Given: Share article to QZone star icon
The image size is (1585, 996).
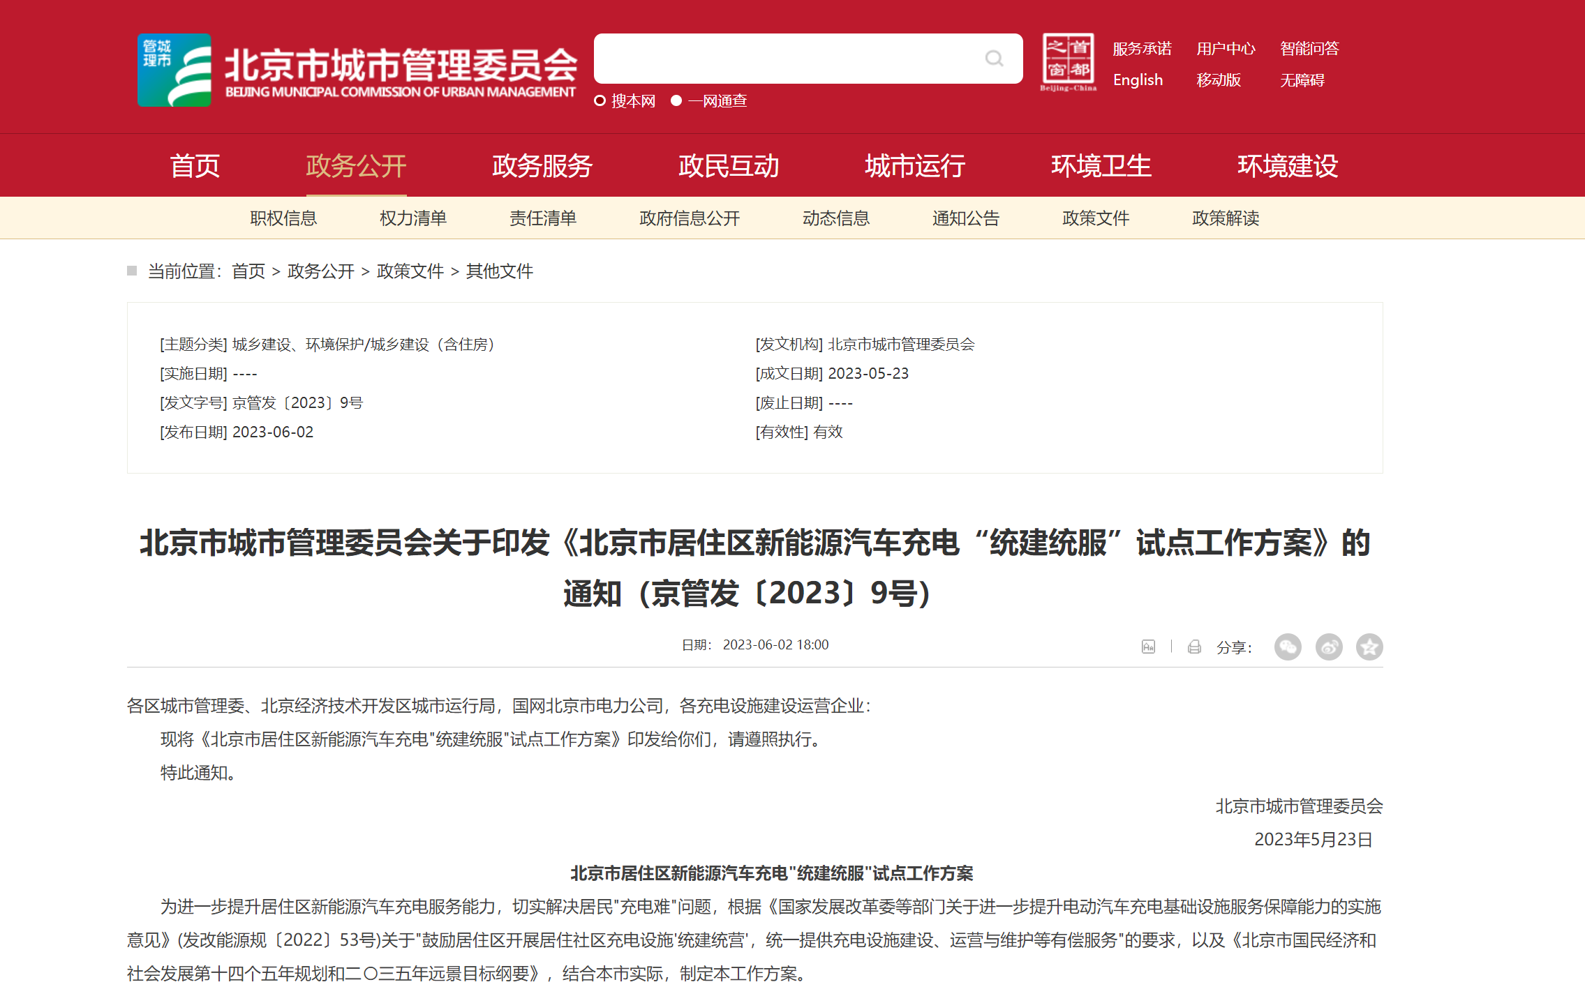Looking at the screenshot, I should click(1369, 647).
